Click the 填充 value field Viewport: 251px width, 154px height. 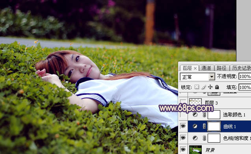[245, 87]
